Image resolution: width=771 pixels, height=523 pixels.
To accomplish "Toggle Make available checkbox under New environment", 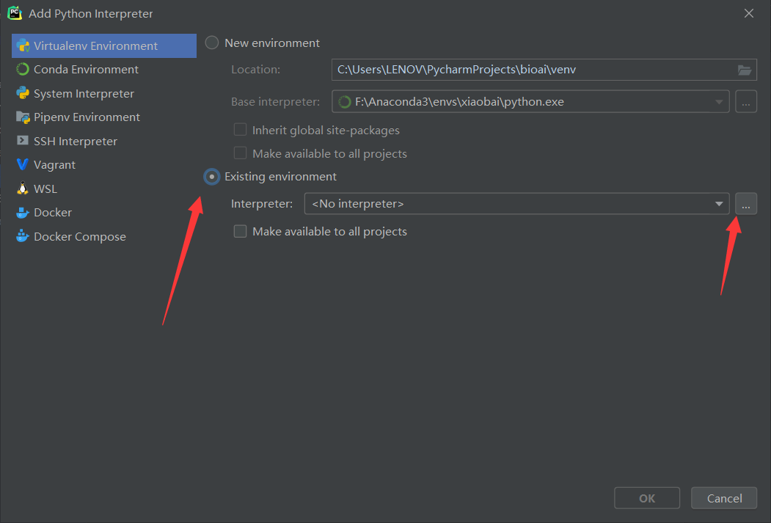I will point(240,153).
